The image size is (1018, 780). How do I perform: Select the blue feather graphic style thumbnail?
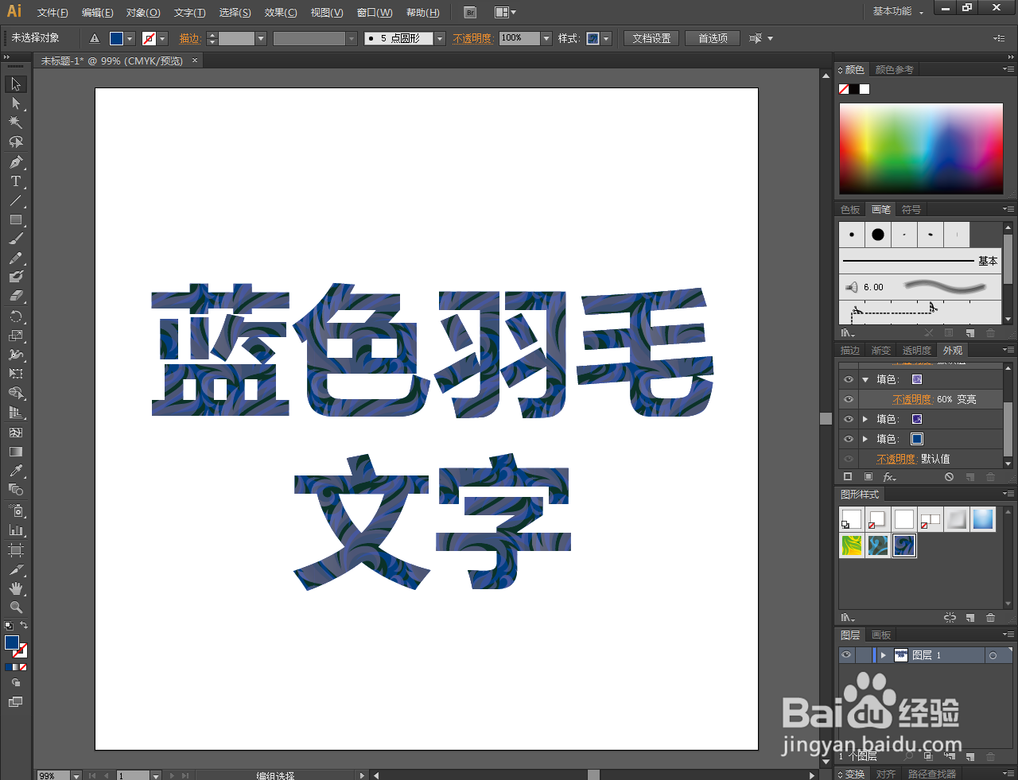click(x=903, y=545)
